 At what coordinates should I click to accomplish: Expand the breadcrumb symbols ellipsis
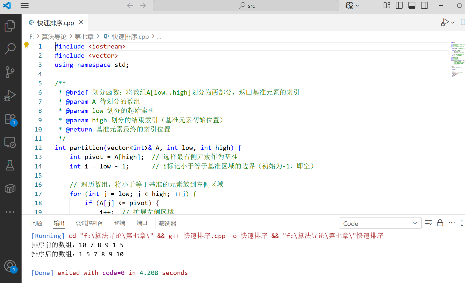pyautogui.click(x=159, y=37)
